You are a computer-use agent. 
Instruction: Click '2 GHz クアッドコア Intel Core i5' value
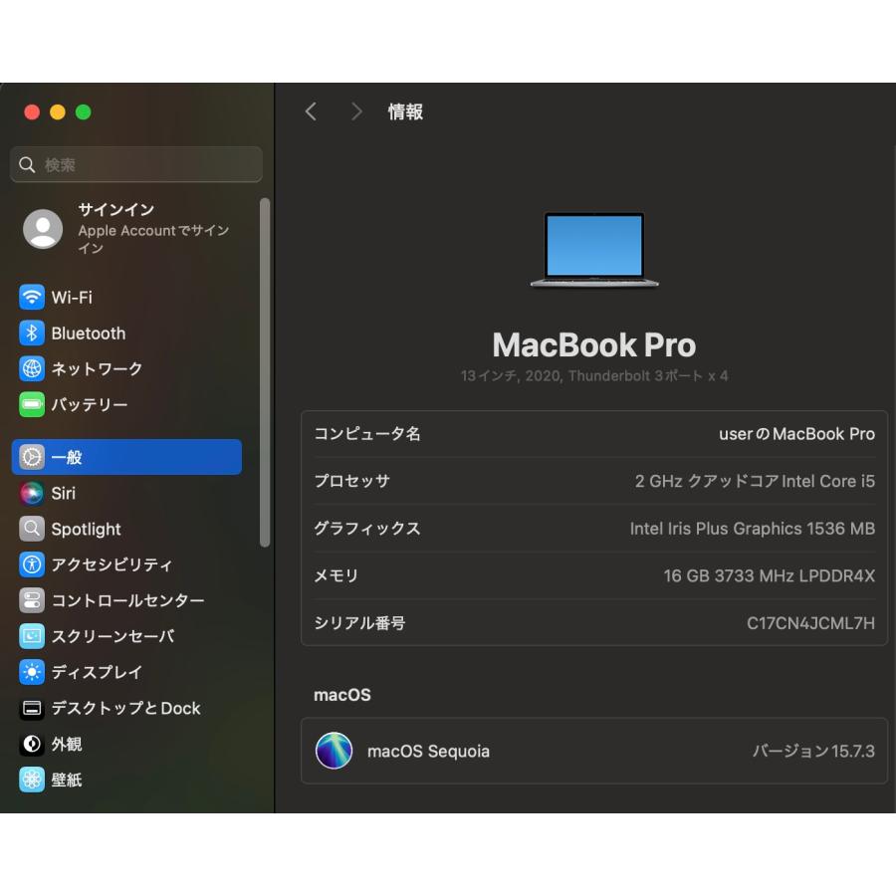(755, 482)
